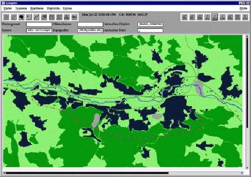Click into the Höhenlinien text field
The height and width of the screenshot is (177, 251).
click(90, 24)
